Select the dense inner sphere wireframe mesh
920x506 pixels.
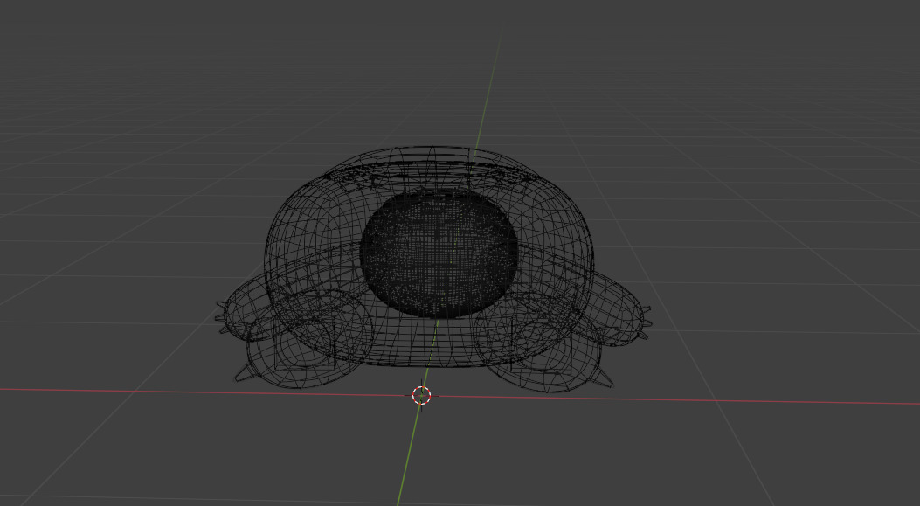439,254
